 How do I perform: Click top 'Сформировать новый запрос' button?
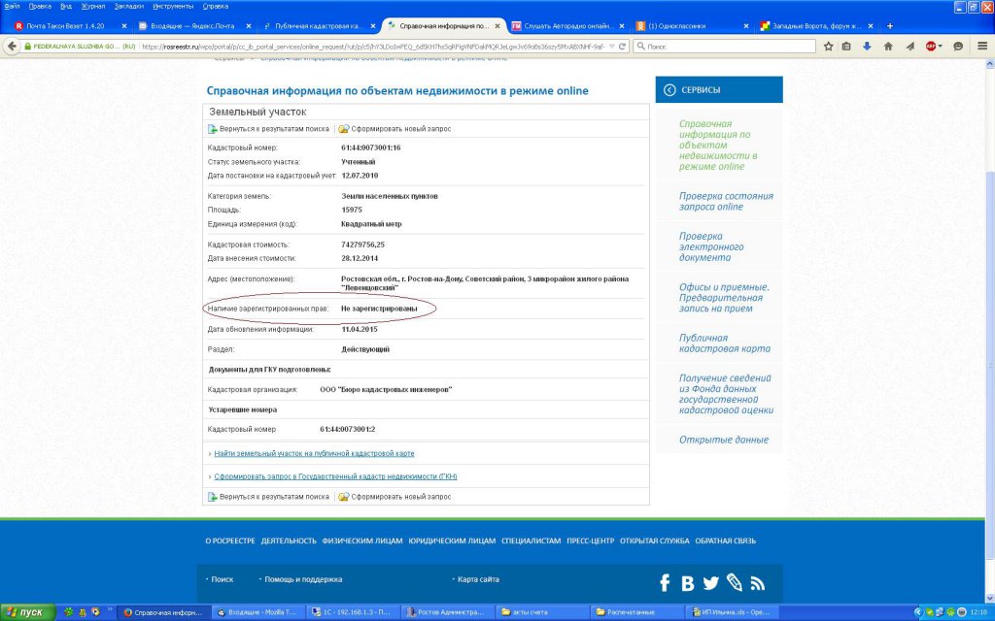[x=395, y=129]
